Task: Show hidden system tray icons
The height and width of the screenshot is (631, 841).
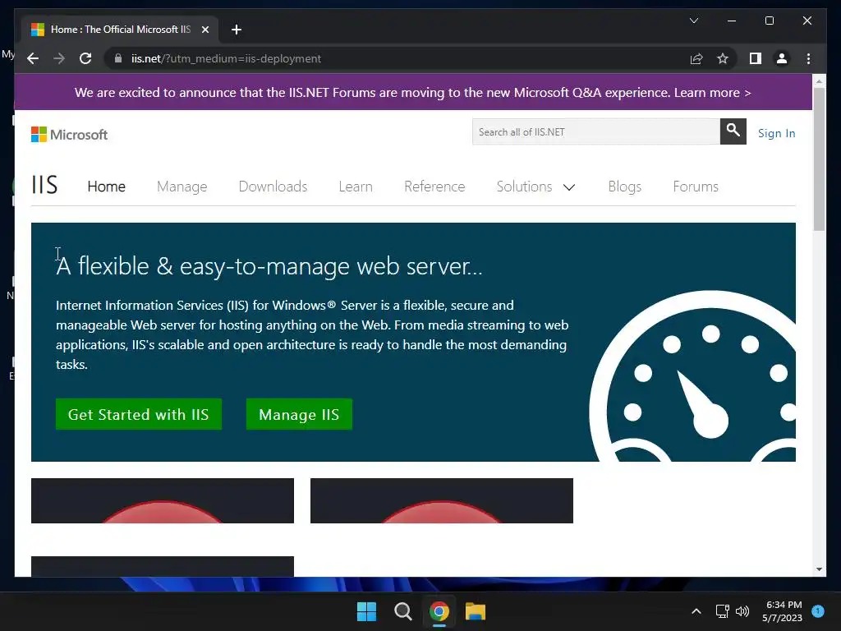Action: click(x=696, y=611)
